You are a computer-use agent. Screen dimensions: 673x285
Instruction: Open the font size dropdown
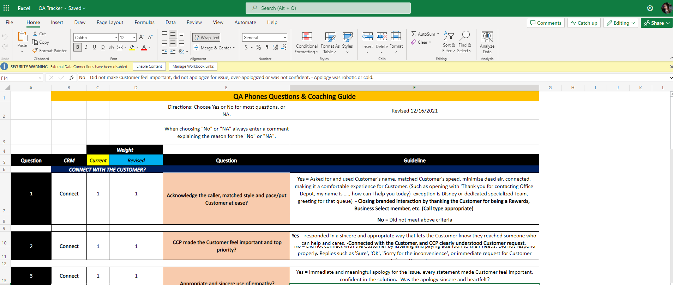(134, 37)
